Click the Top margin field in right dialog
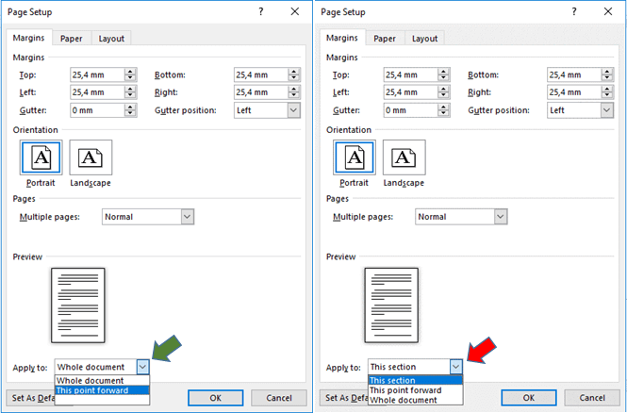This screenshot has height=413, width=627. point(411,74)
